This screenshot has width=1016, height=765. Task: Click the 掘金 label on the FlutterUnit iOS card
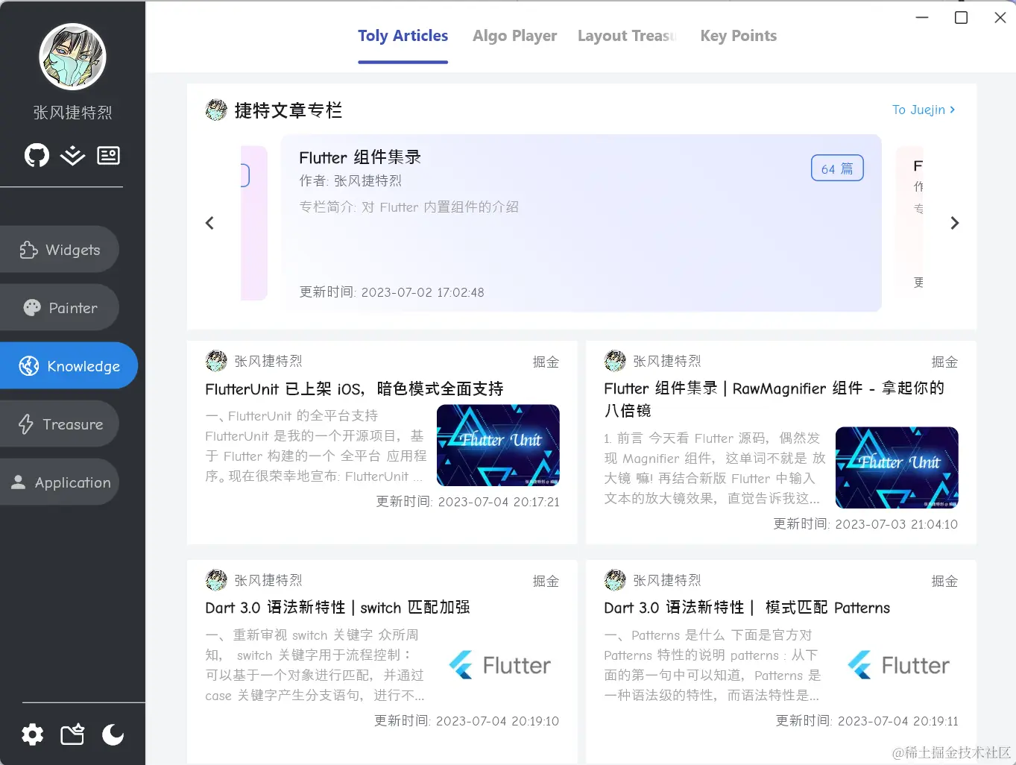click(x=546, y=362)
